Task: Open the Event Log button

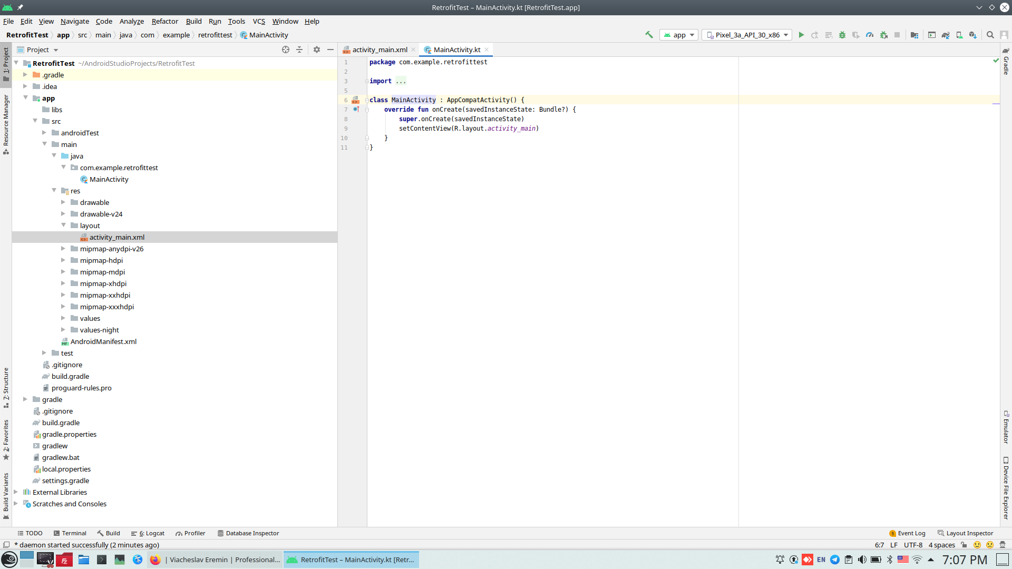Action: point(907,533)
